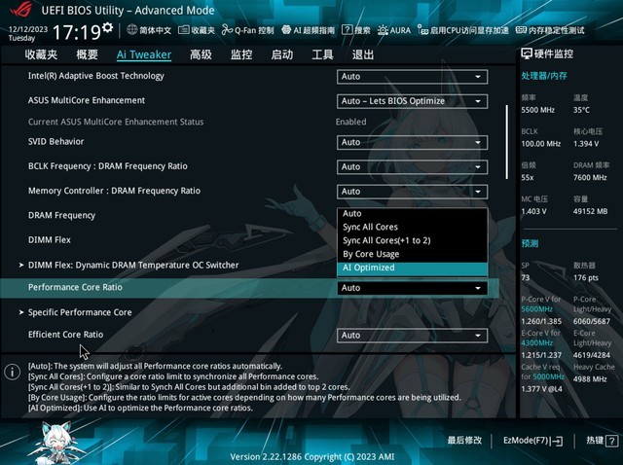The width and height of the screenshot is (623, 465).
Task: Click the settings list scrollbar
Action: (x=507, y=142)
